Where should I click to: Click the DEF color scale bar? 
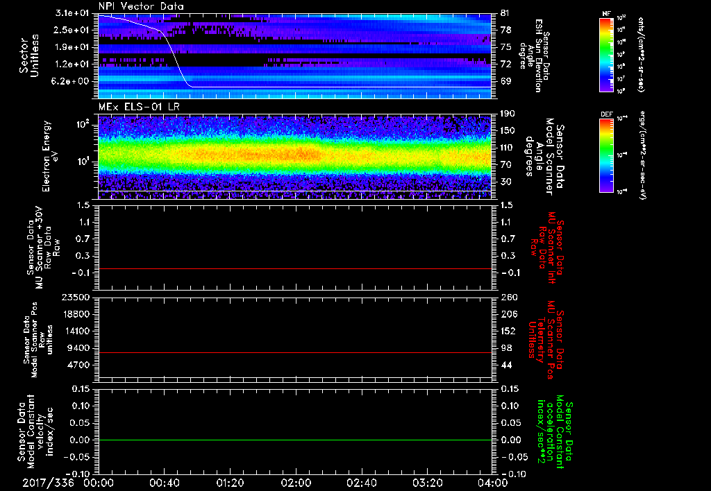point(606,155)
